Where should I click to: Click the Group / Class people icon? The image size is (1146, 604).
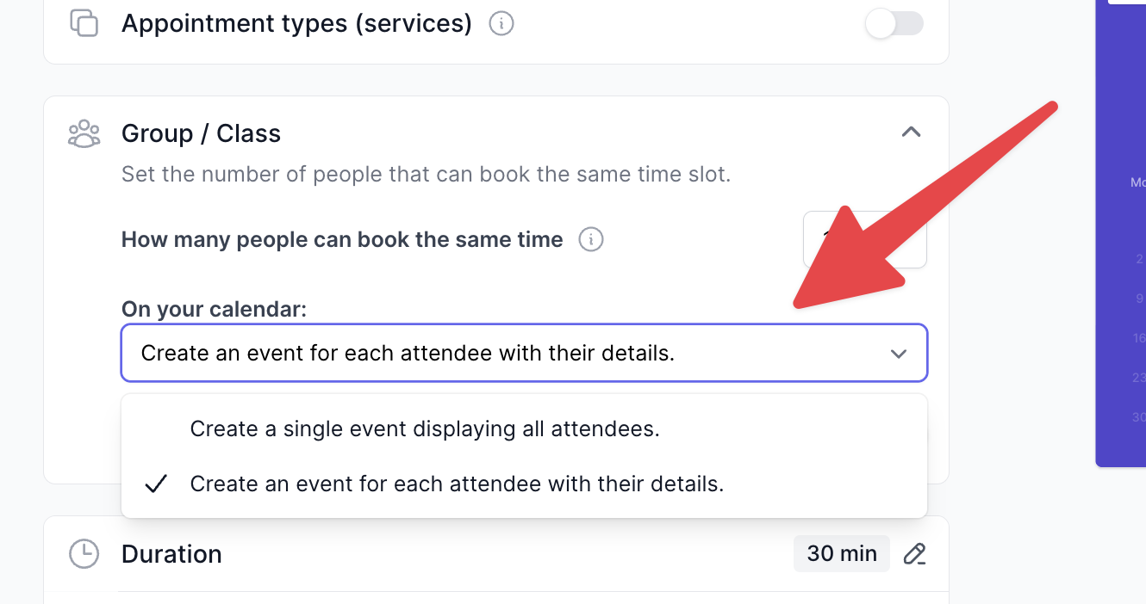[84, 133]
